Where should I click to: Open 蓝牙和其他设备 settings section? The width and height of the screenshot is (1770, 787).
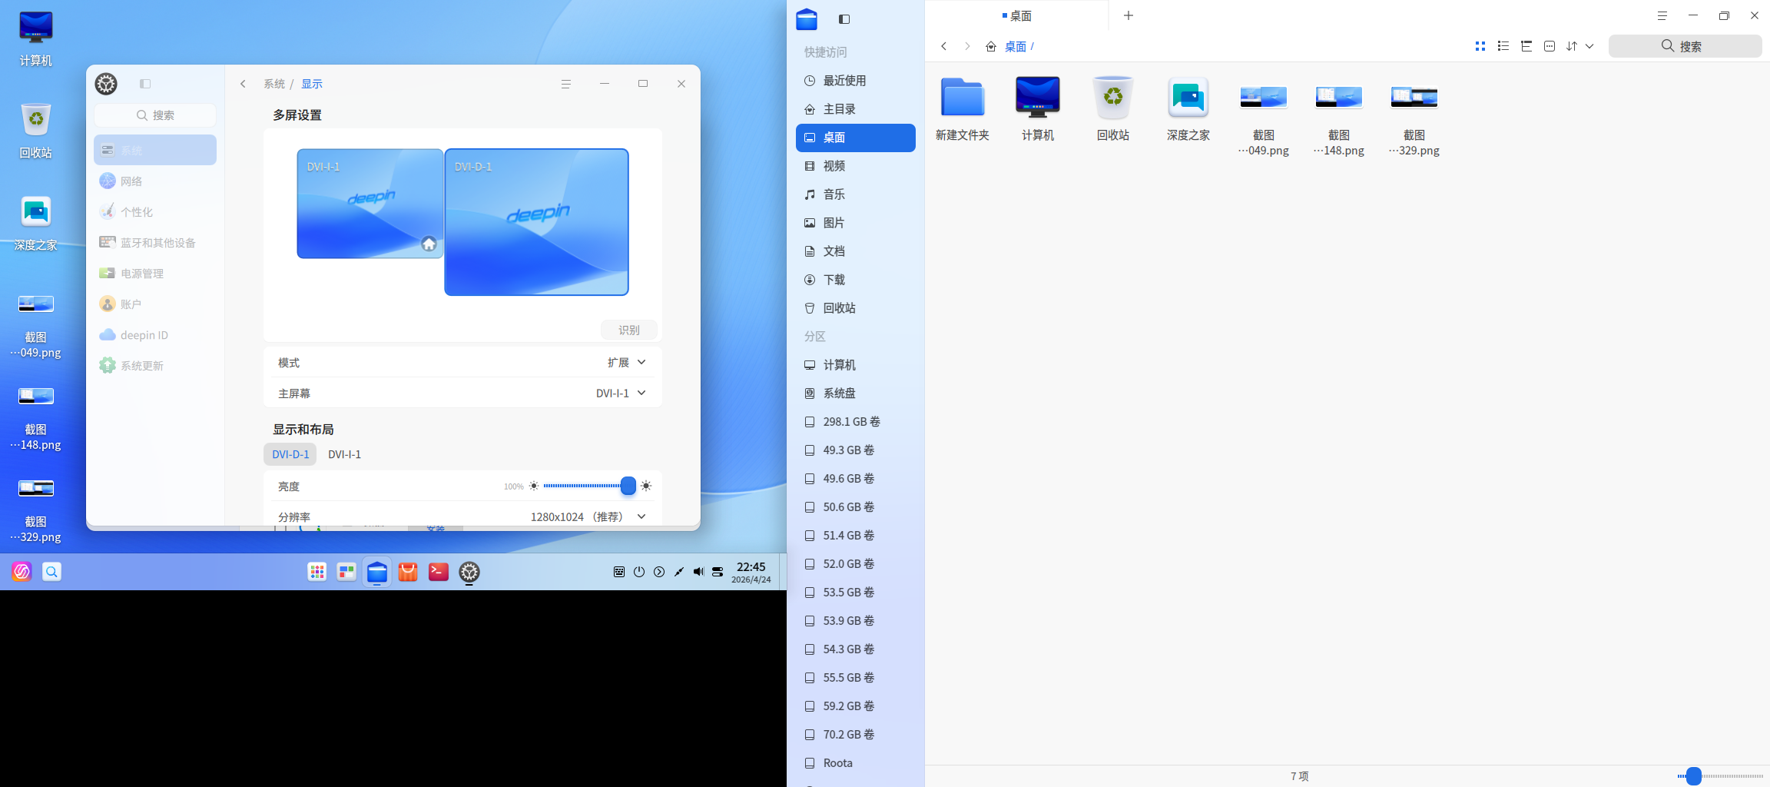point(158,242)
